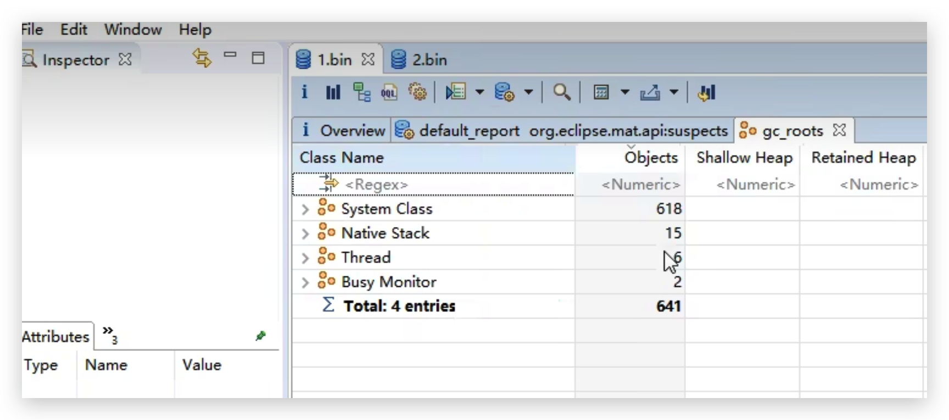Toggle the Inspector link with editor icon
The image size is (949, 420).
pos(202,58)
